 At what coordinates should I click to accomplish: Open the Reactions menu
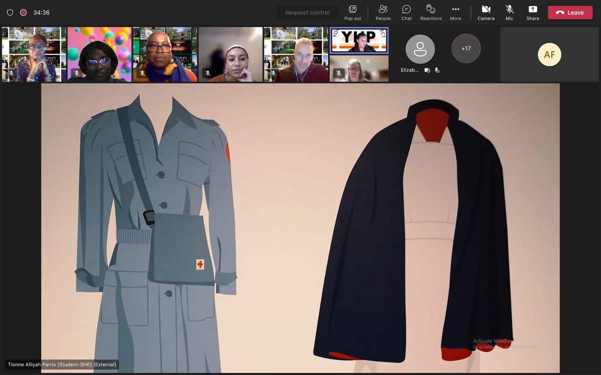click(431, 12)
